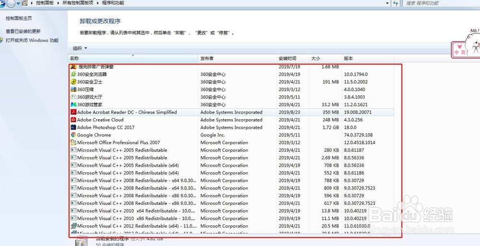The width and height of the screenshot is (480, 246).
Task: Sort by the 大小 column header
Action: (x=325, y=58)
